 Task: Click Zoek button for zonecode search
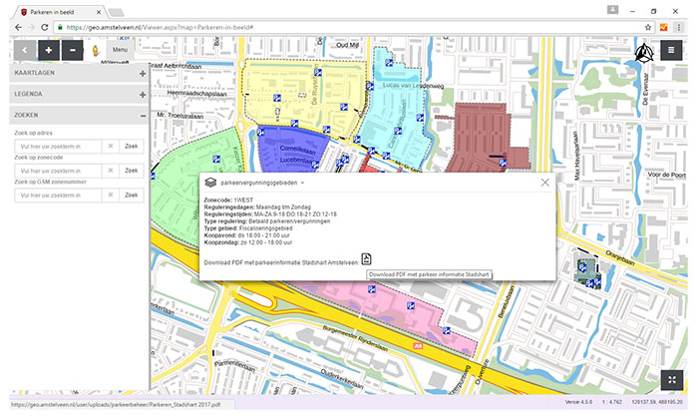(132, 171)
